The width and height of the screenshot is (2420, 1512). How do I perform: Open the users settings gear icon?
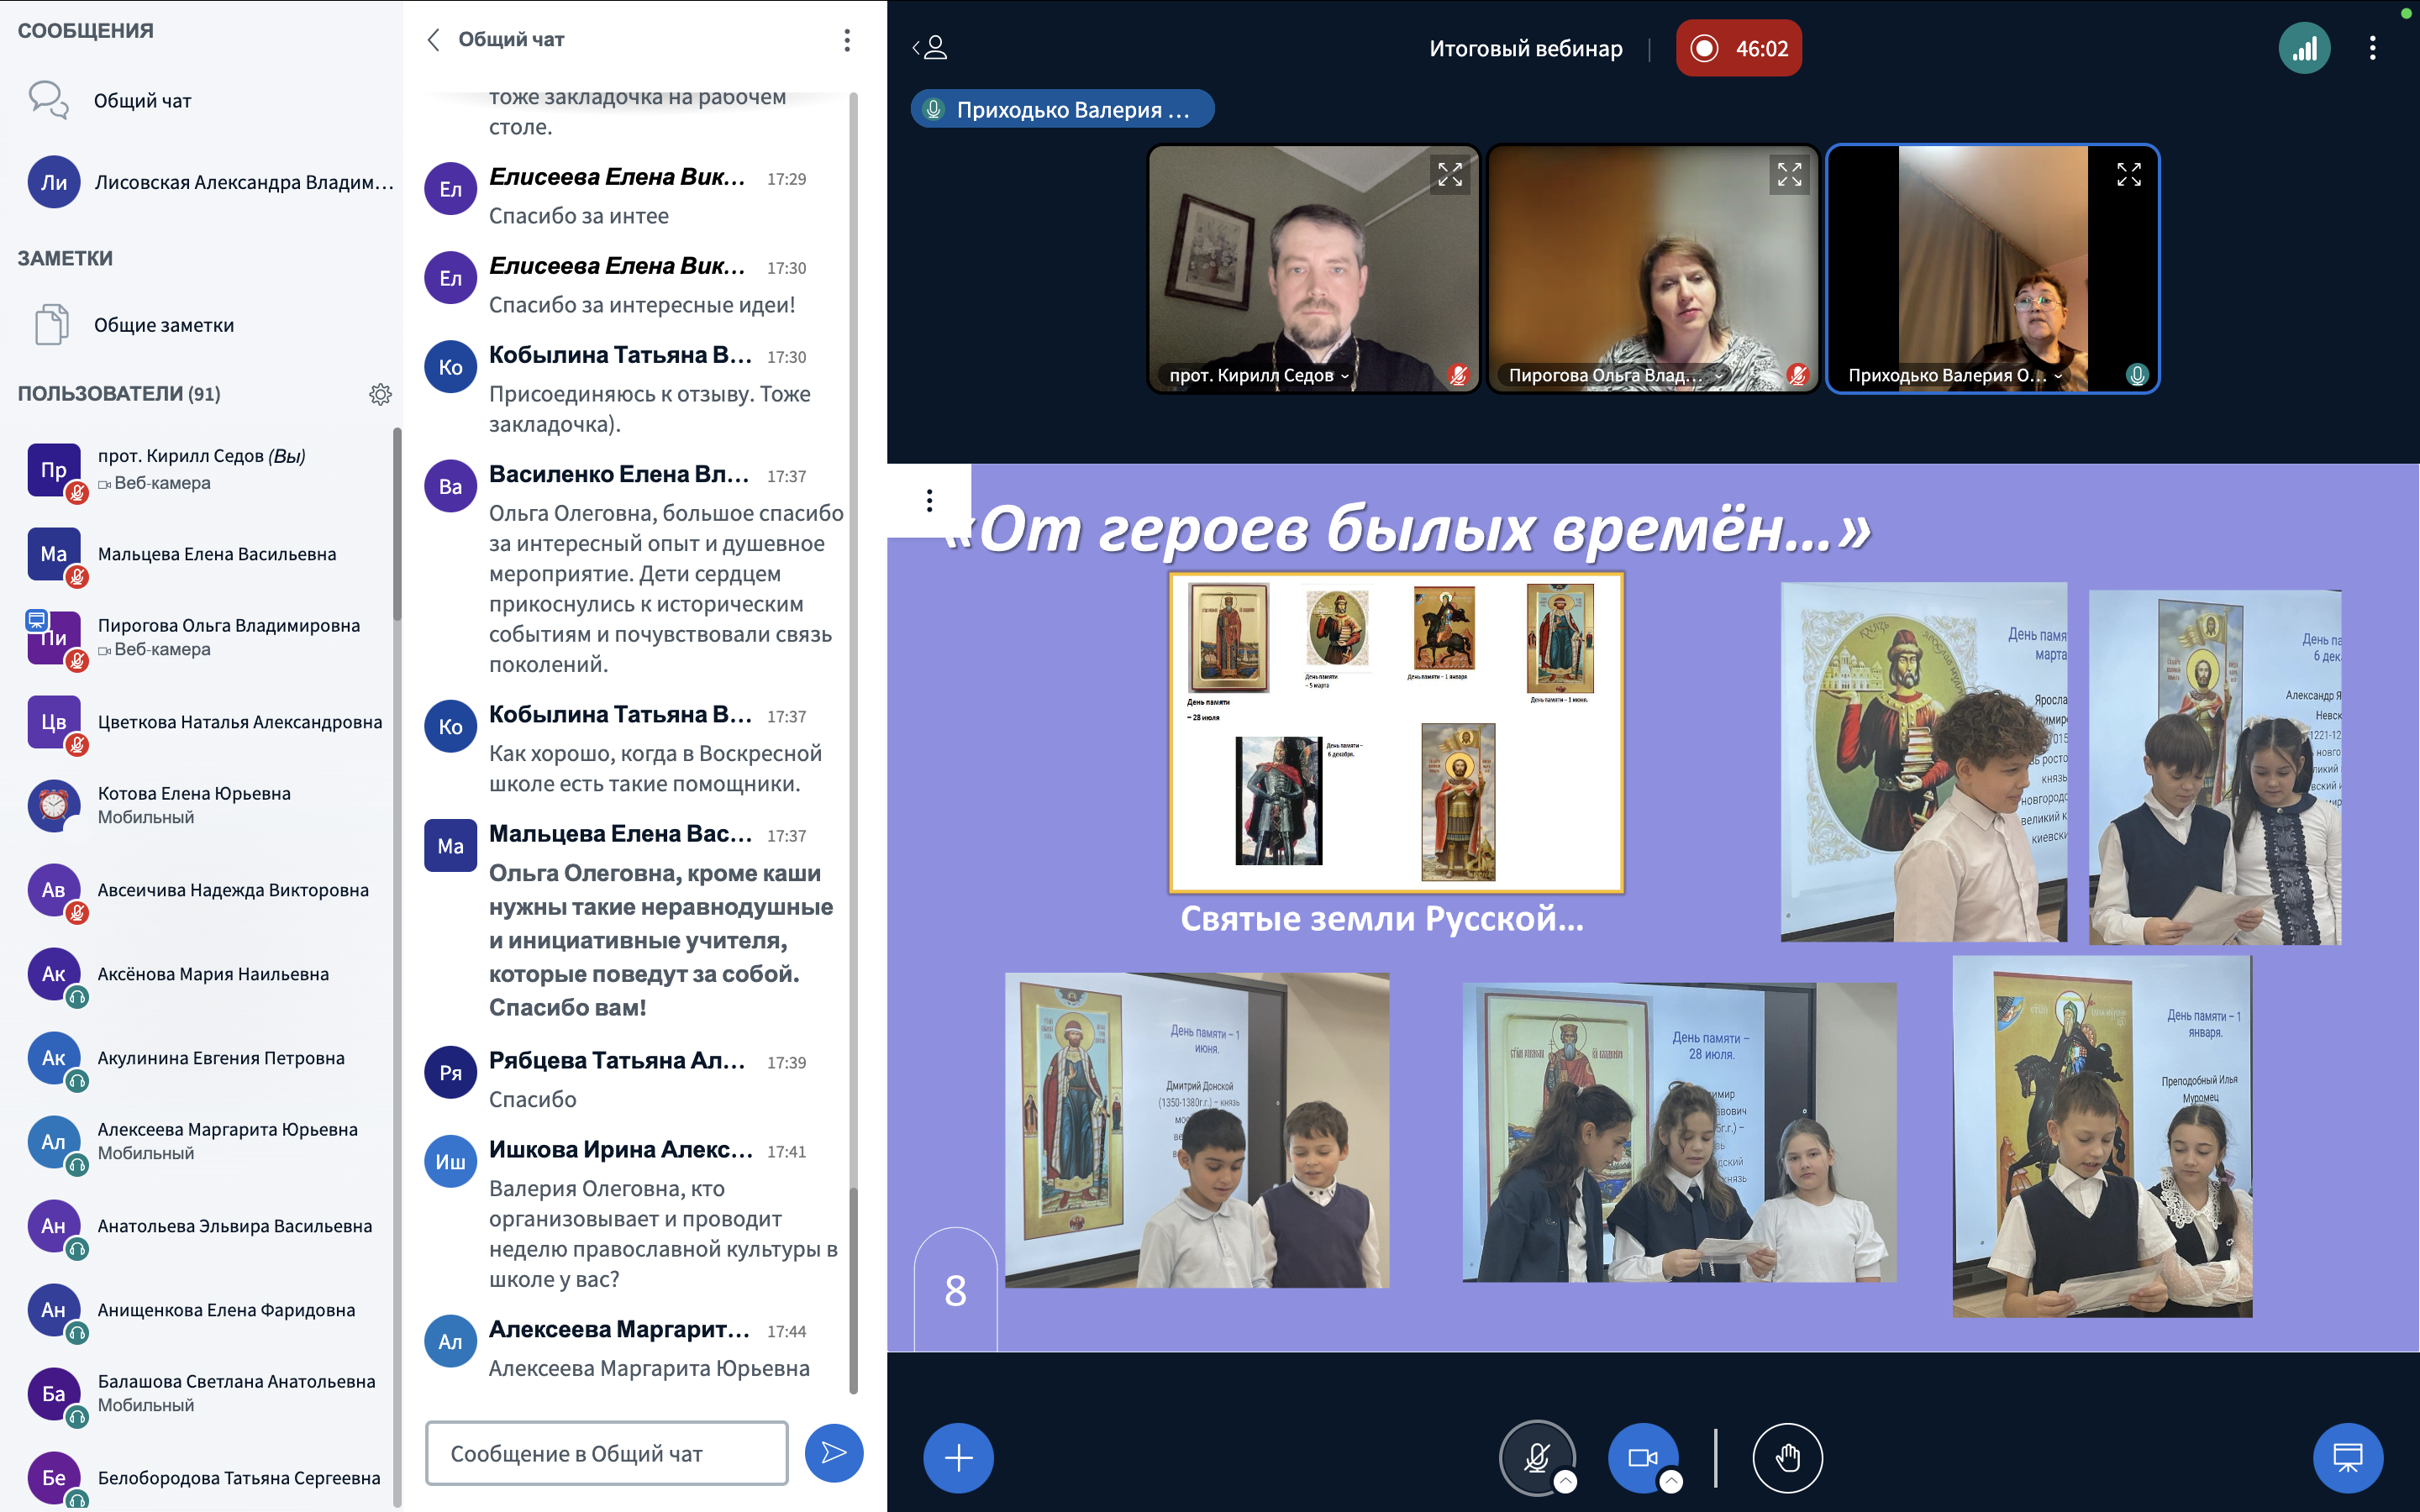point(380,394)
